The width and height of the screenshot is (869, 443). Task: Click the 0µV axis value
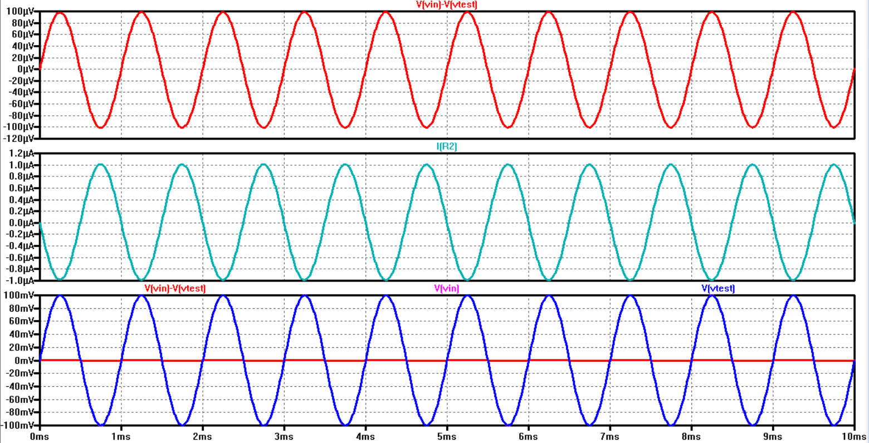click(25, 70)
